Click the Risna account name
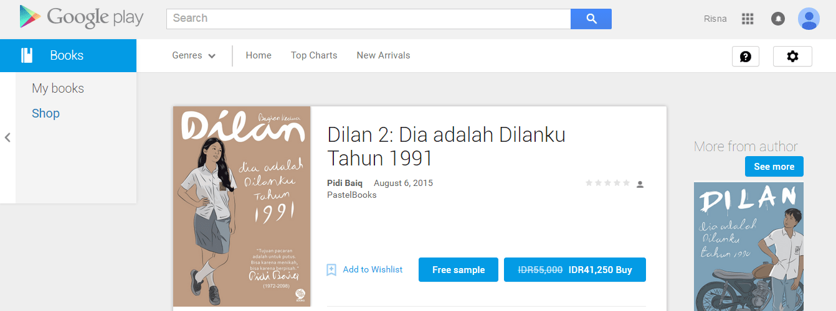 [715, 19]
